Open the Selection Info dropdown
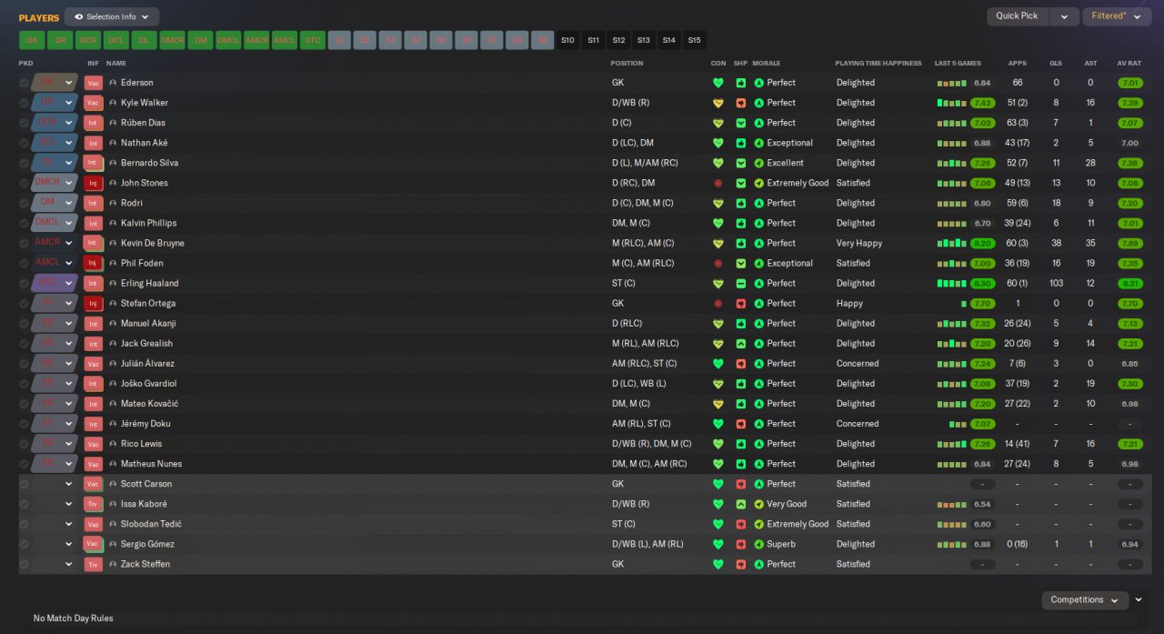1164x634 pixels. coord(112,16)
